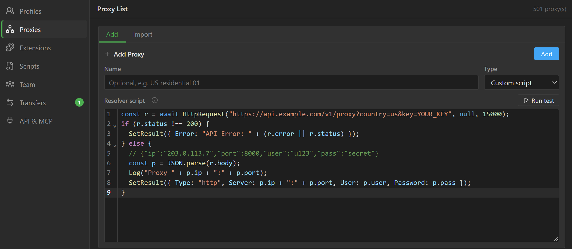Open the Type dropdown set to Custom script
The image size is (572, 249).
pos(521,83)
